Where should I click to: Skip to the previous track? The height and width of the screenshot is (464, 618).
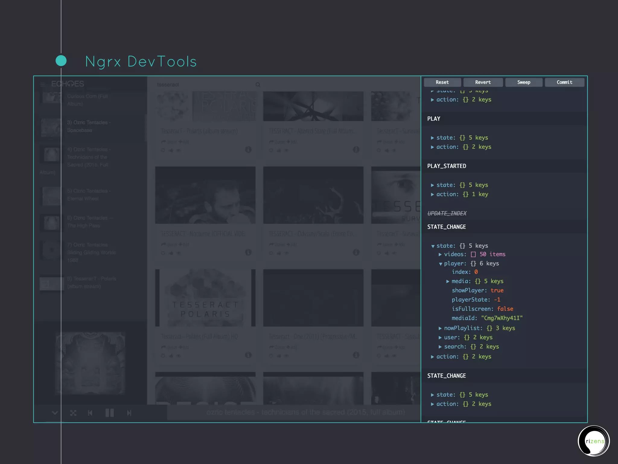coord(90,413)
